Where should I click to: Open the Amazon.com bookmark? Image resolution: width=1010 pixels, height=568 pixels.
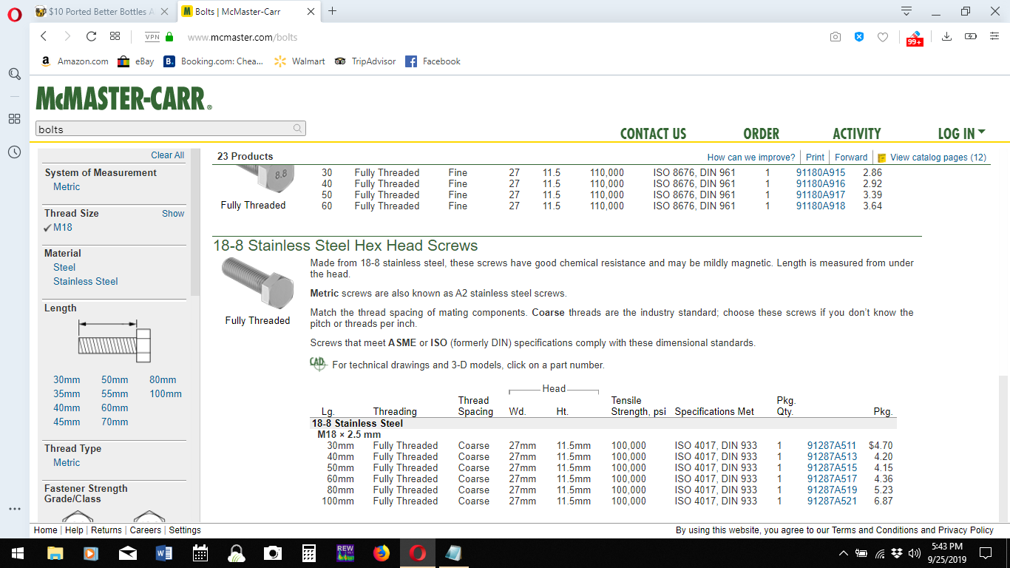[74, 61]
